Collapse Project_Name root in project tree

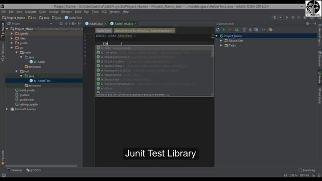(7, 29)
